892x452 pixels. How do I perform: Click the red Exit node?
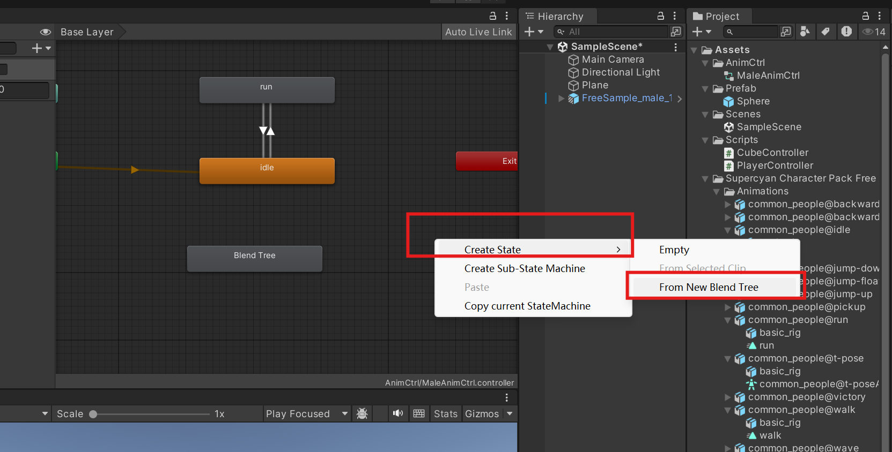[486, 161]
